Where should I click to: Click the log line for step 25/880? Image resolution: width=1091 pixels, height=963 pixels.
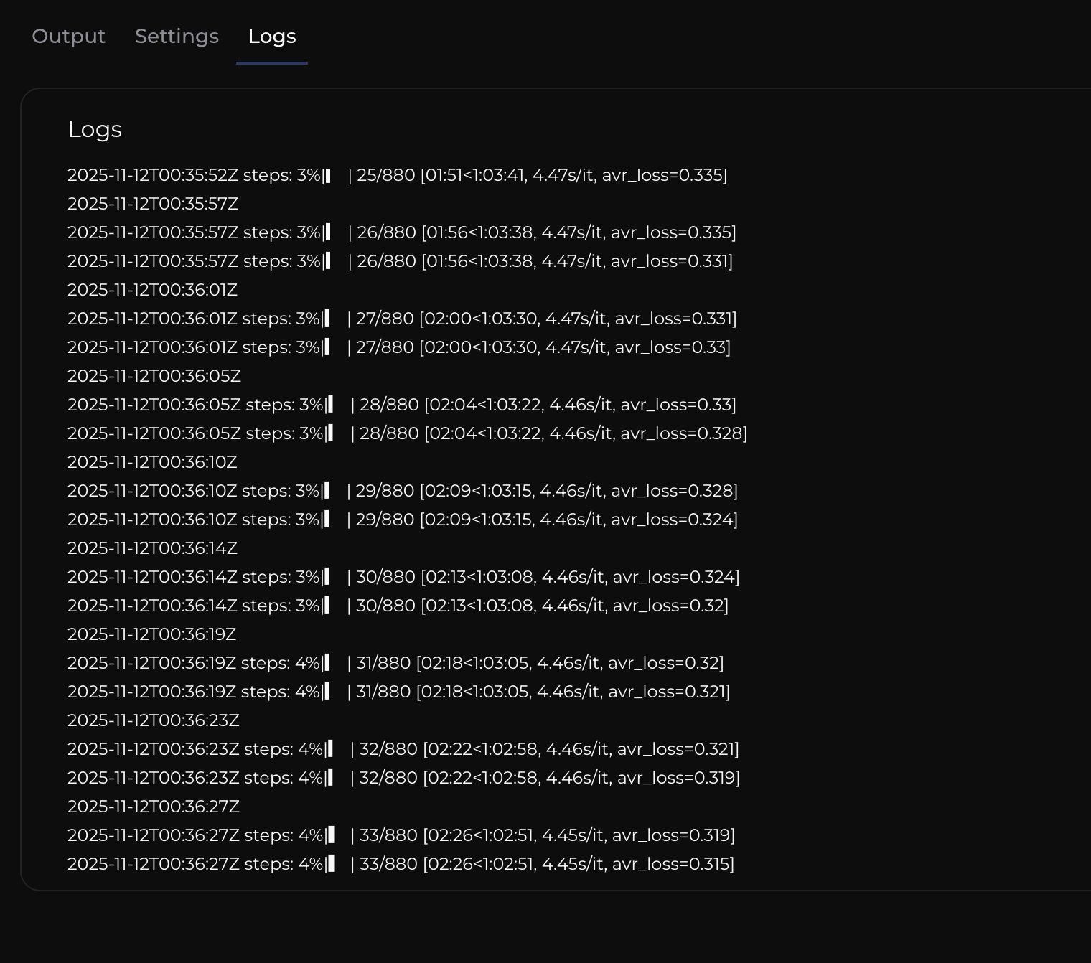tap(397, 175)
